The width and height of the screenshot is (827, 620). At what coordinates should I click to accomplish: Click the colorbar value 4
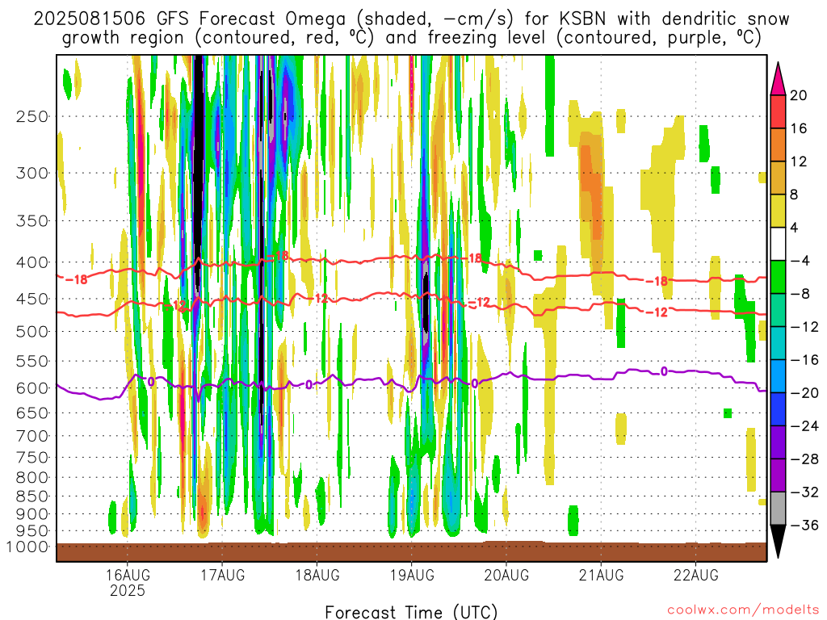[x=795, y=228]
